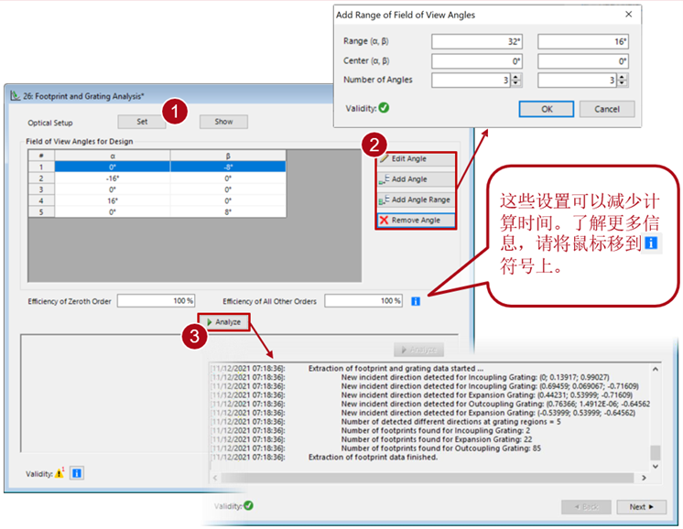The height and width of the screenshot is (529, 683).
Task: Select the row 3 number cell in angle table
Action: pyautogui.click(x=41, y=189)
